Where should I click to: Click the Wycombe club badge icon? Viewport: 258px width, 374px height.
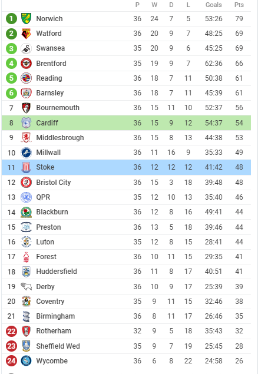click(27, 361)
